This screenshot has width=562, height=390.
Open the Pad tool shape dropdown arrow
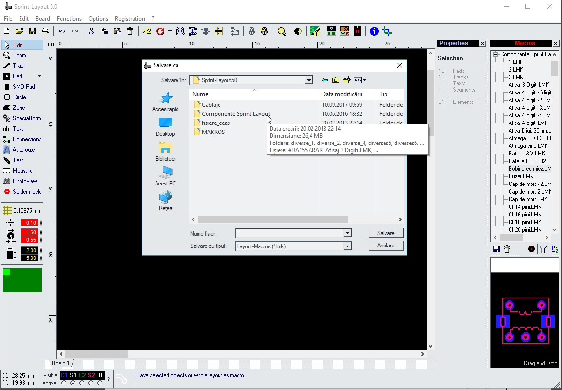tap(39, 76)
